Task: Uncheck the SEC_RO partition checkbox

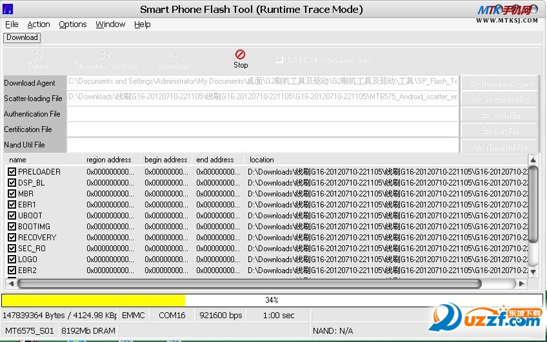Action: pos(12,249)
